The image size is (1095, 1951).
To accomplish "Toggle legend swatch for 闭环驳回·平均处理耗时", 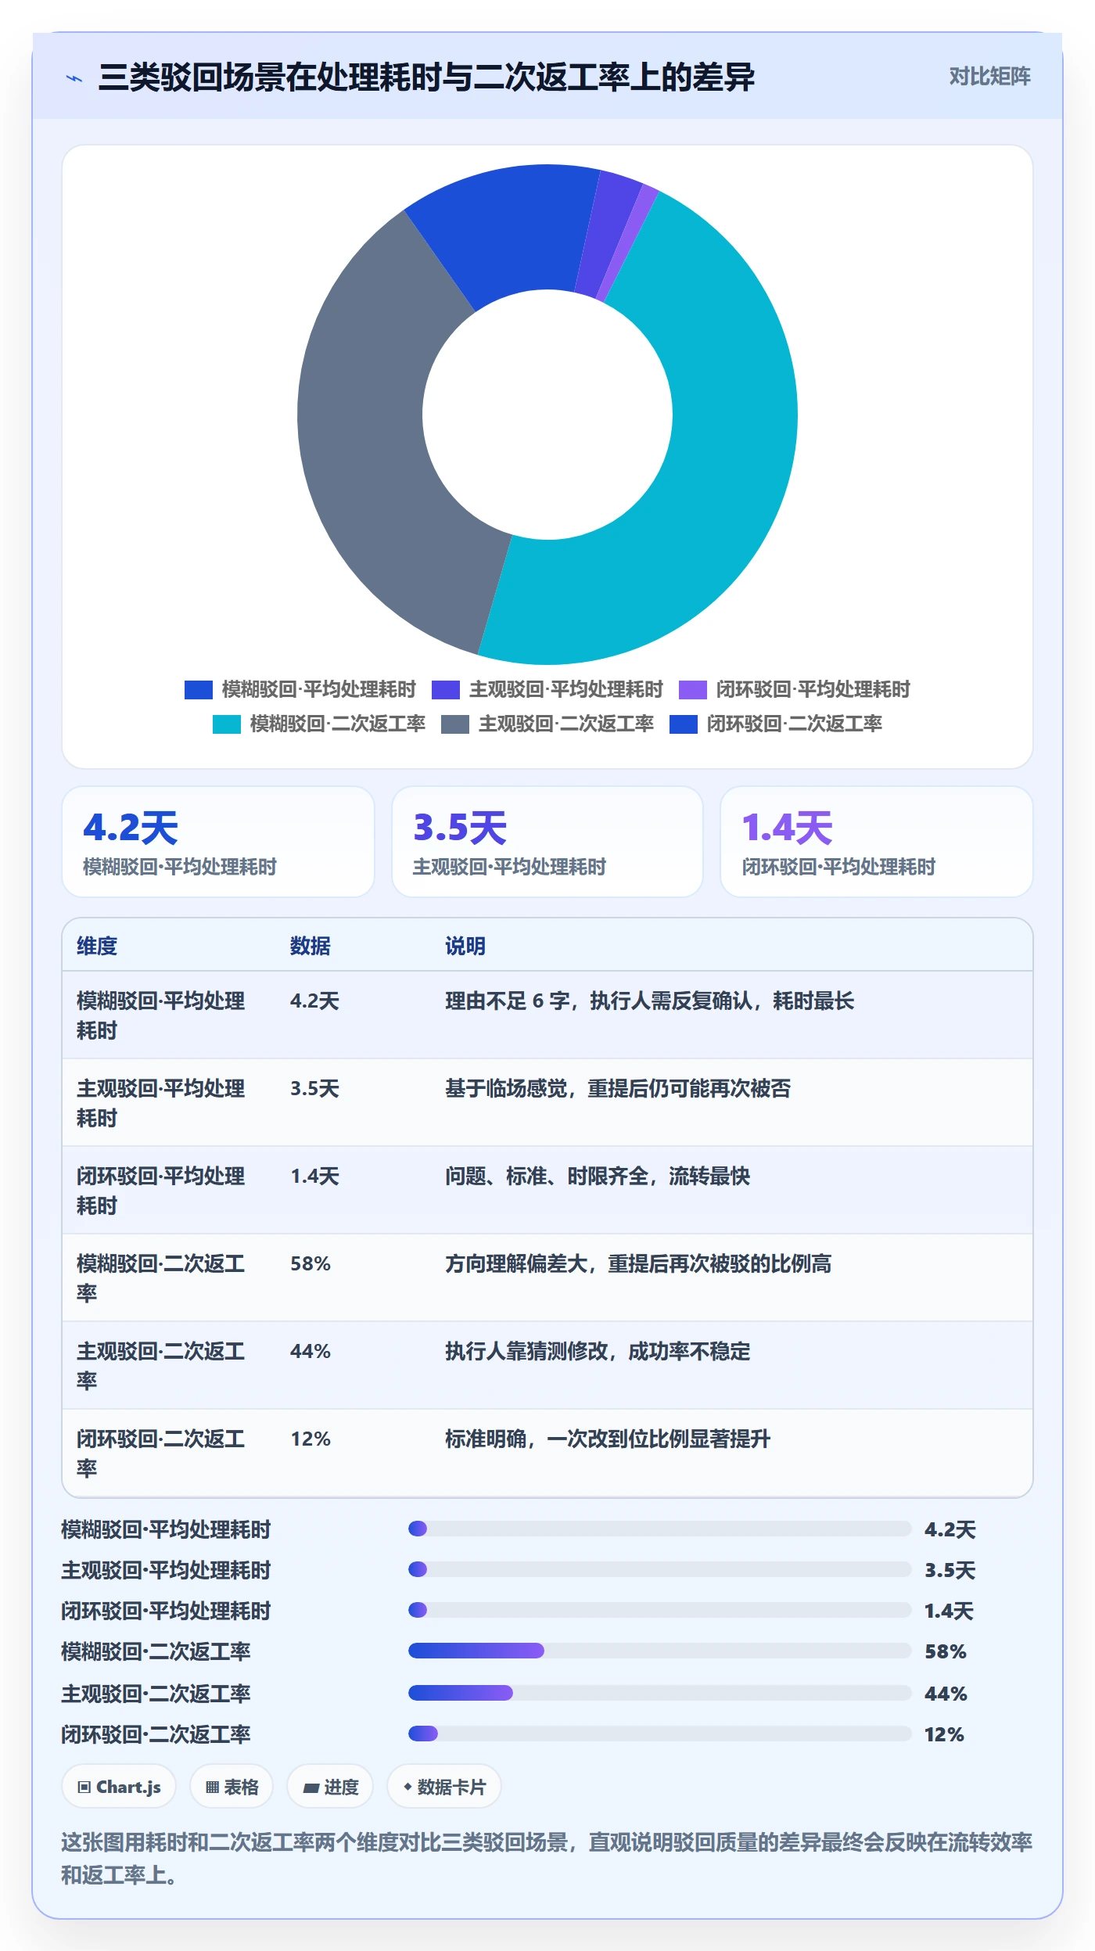I will (693, 690).
